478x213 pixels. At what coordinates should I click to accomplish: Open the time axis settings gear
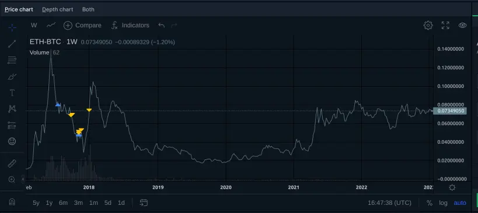click(452, 187)
